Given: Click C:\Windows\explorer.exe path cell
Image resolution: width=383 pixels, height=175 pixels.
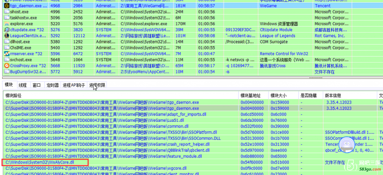Looking at the screenshot, I should [x=144, y=24].
